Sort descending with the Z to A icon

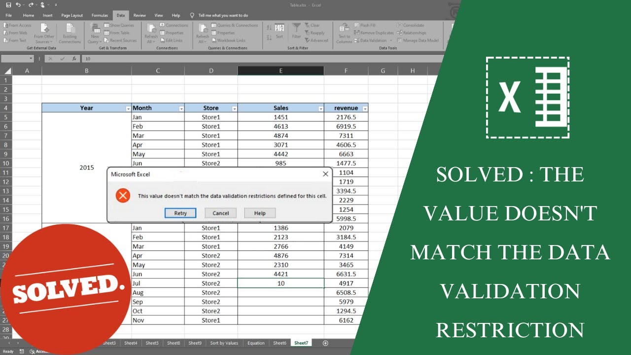click(269, 37)
